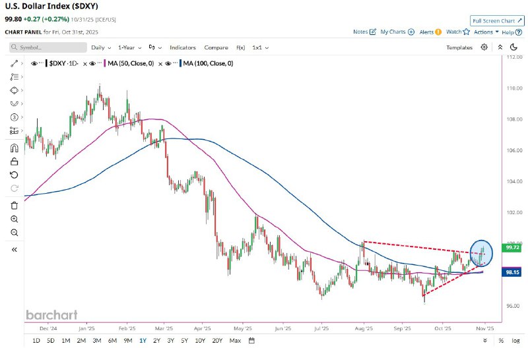Image resolution: width=528 pixels, height=348 pixels.
Task: Open the Templates menu
Action: [459, 47]
